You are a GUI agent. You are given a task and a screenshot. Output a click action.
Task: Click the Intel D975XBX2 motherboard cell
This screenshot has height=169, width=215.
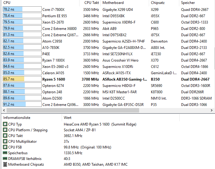pyautogui.click(x=114, y=35)
